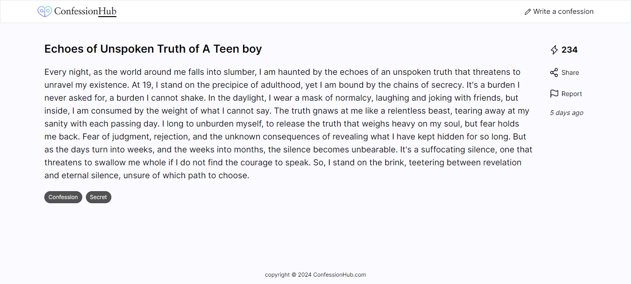631x284 pixels.
Task: Select the "Confession" tag pill
Action: pos(63,197)
